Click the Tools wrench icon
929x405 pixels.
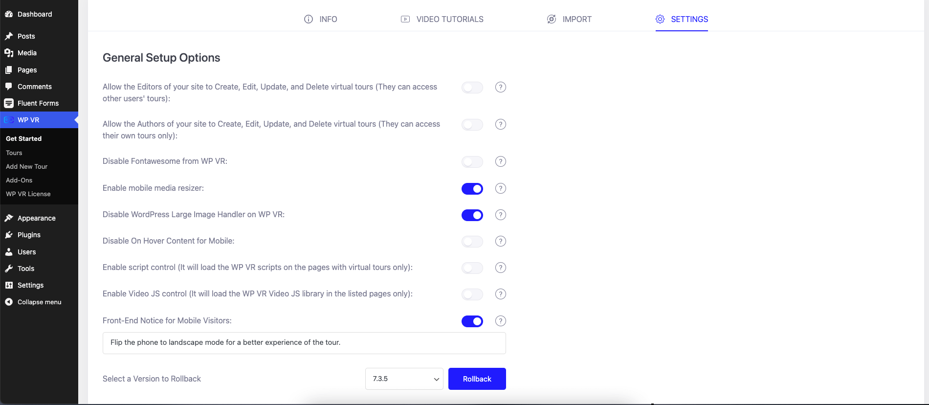(9, 269)
